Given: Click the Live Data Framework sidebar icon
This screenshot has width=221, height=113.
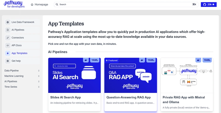Looking at the screenshot, I should [x=8, y=22].
